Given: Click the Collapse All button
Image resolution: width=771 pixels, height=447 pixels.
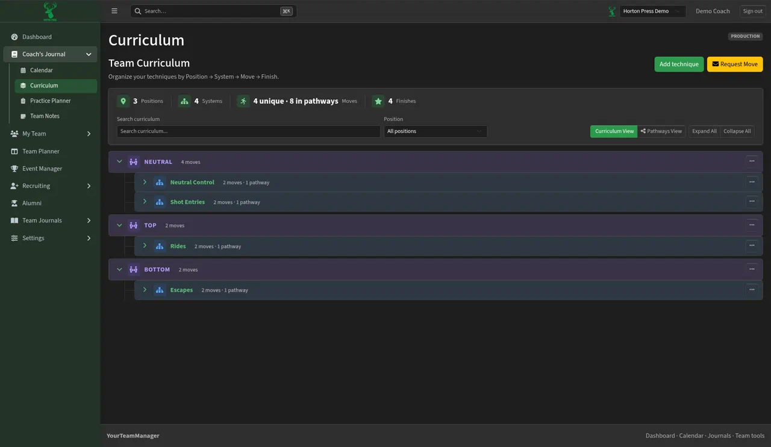Looking at the screenshot, I should pos(737,131).
